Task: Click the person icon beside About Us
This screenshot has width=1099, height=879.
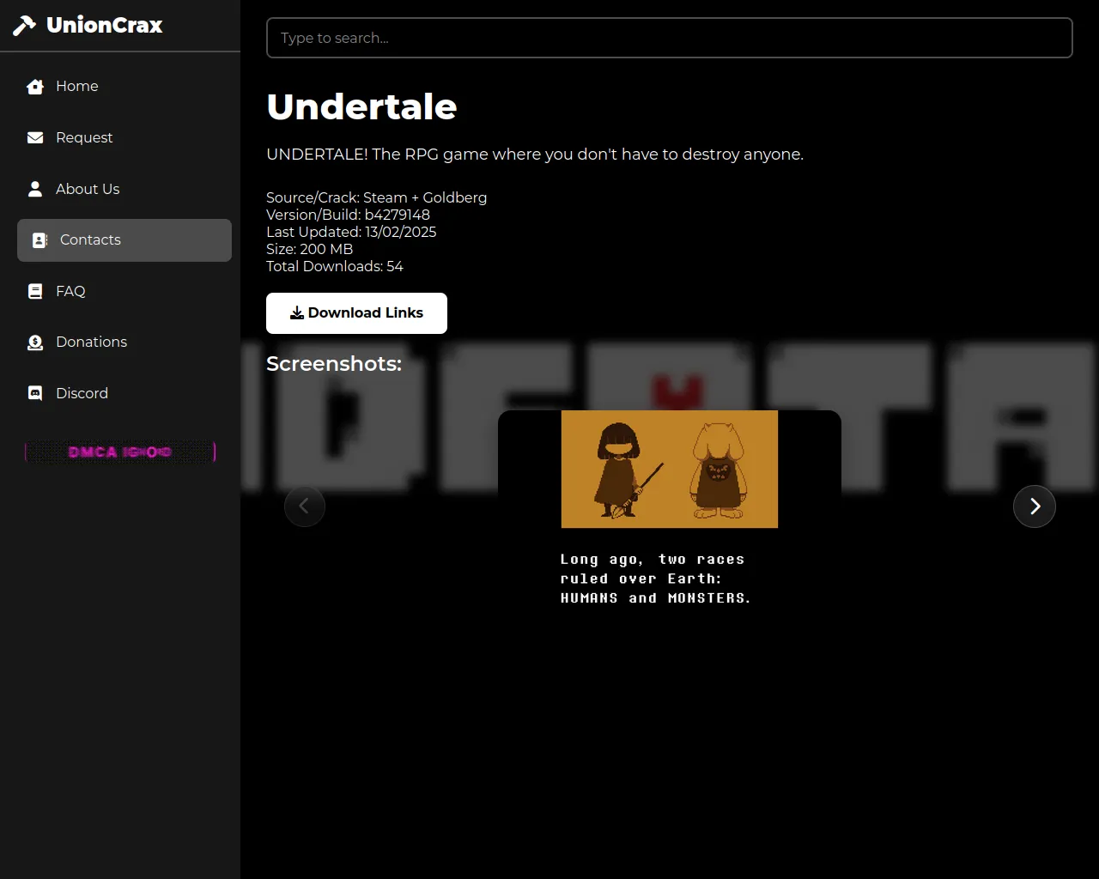Action: [35, 189]
